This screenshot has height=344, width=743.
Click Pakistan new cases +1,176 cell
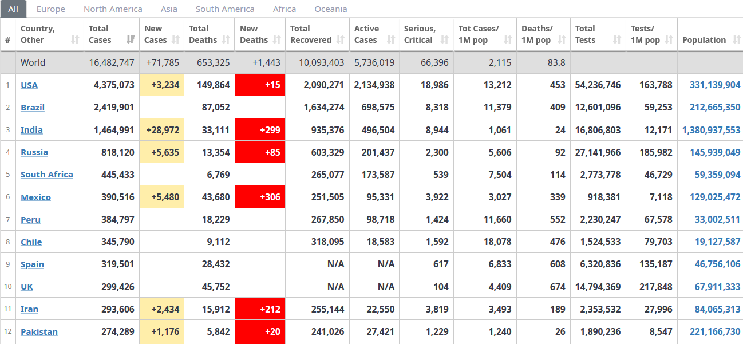[162, 332]
